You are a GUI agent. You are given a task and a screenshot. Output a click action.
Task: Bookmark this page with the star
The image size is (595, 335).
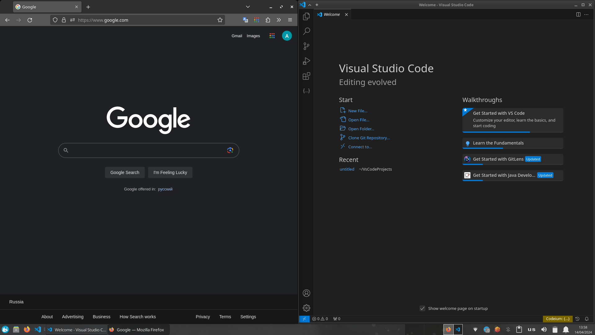[220, 20]
